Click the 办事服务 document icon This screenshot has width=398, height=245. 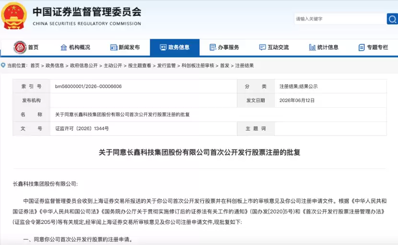213,47
